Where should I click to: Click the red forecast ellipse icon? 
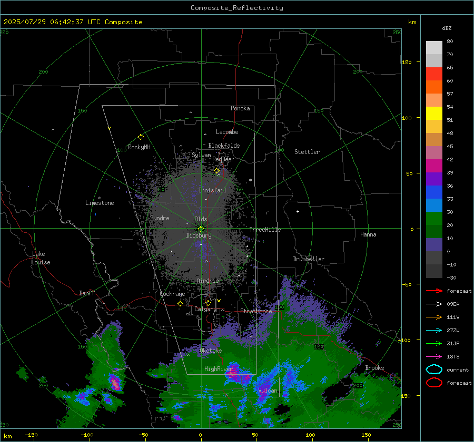click(434, 383)
